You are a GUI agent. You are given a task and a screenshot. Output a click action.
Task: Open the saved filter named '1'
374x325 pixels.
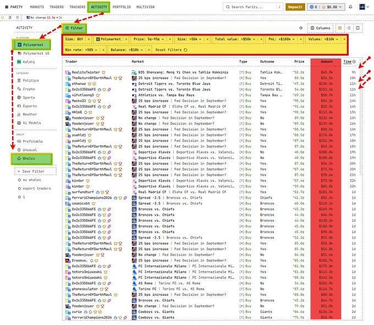[x=21, y=197]
